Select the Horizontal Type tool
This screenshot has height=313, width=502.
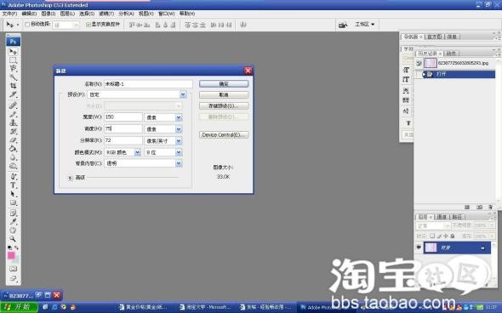(x=13, y=185)
